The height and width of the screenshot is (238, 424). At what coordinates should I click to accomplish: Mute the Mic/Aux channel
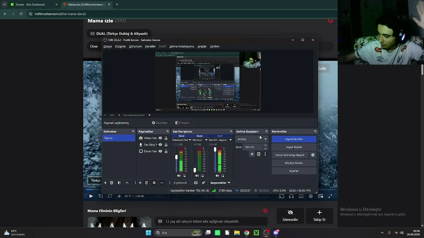[x=197, y=176]
